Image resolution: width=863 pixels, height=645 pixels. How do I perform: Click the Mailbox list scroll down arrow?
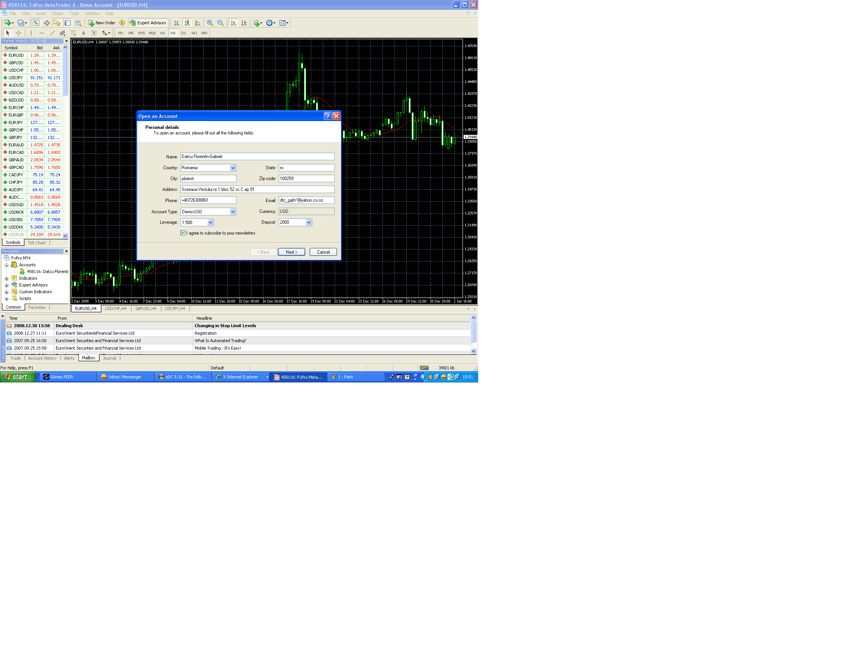tap(474, 351)
